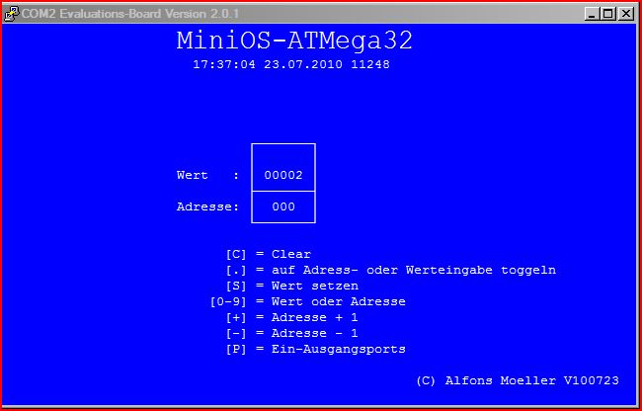This screenshot has height=411, width=642.
Task: Click the 'Adresse:' label
Action: (x=207, y=206)
